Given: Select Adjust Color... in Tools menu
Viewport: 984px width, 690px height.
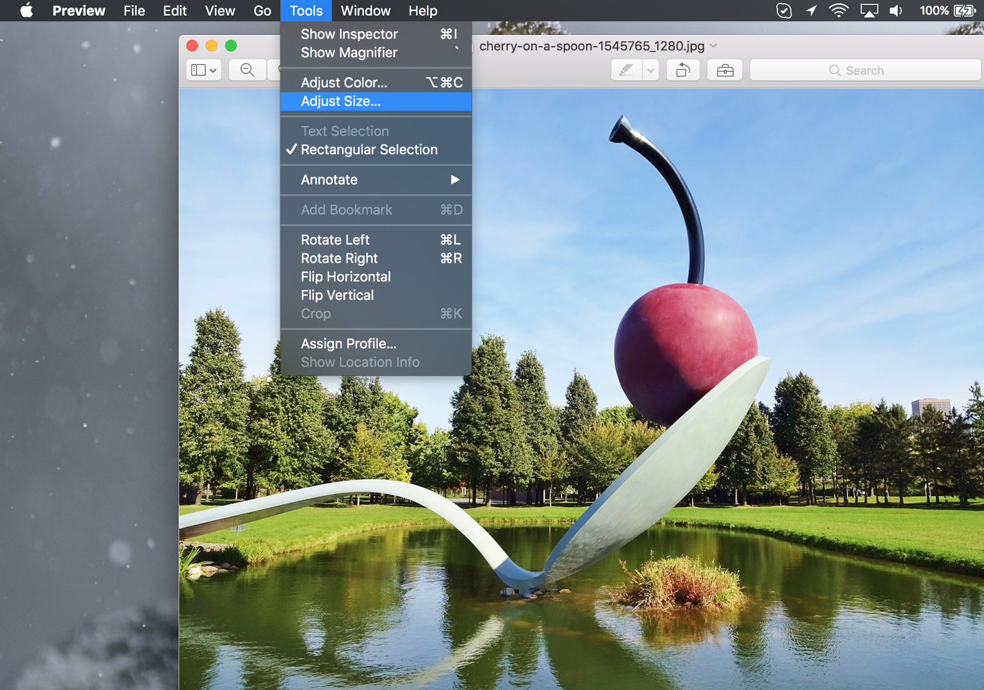Looking at the screenshot, I should tap(376, 82).
